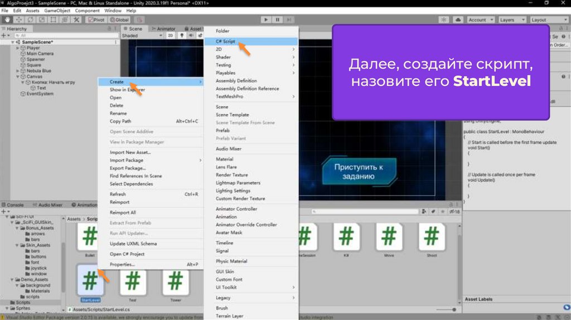Toggle scene lighting bulb icon
Viewport: 571px width, 320px height.
182,35
